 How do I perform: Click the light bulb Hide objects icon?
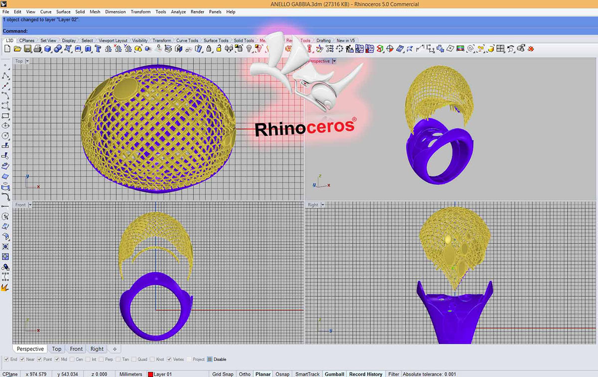(x=249, y=49)
